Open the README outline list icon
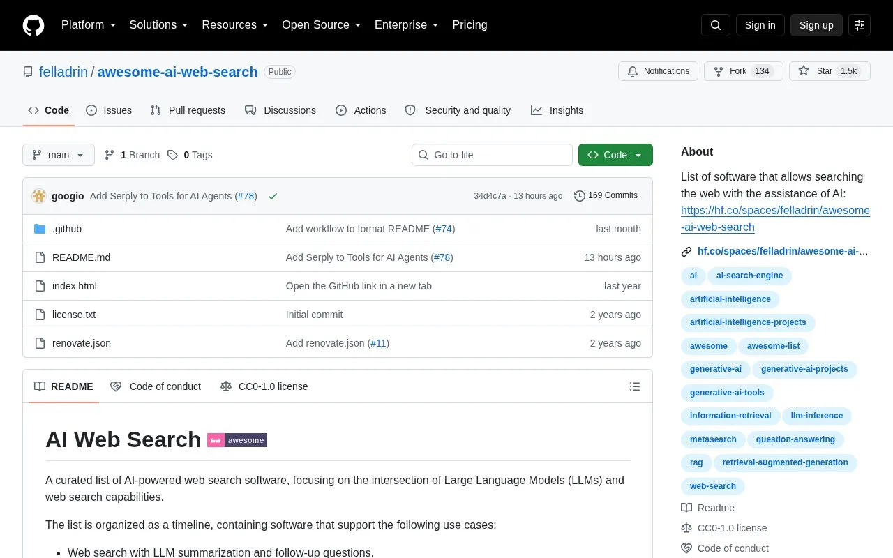Image resolution: width=893 pixels, height=558 pixels. [635, 386]
